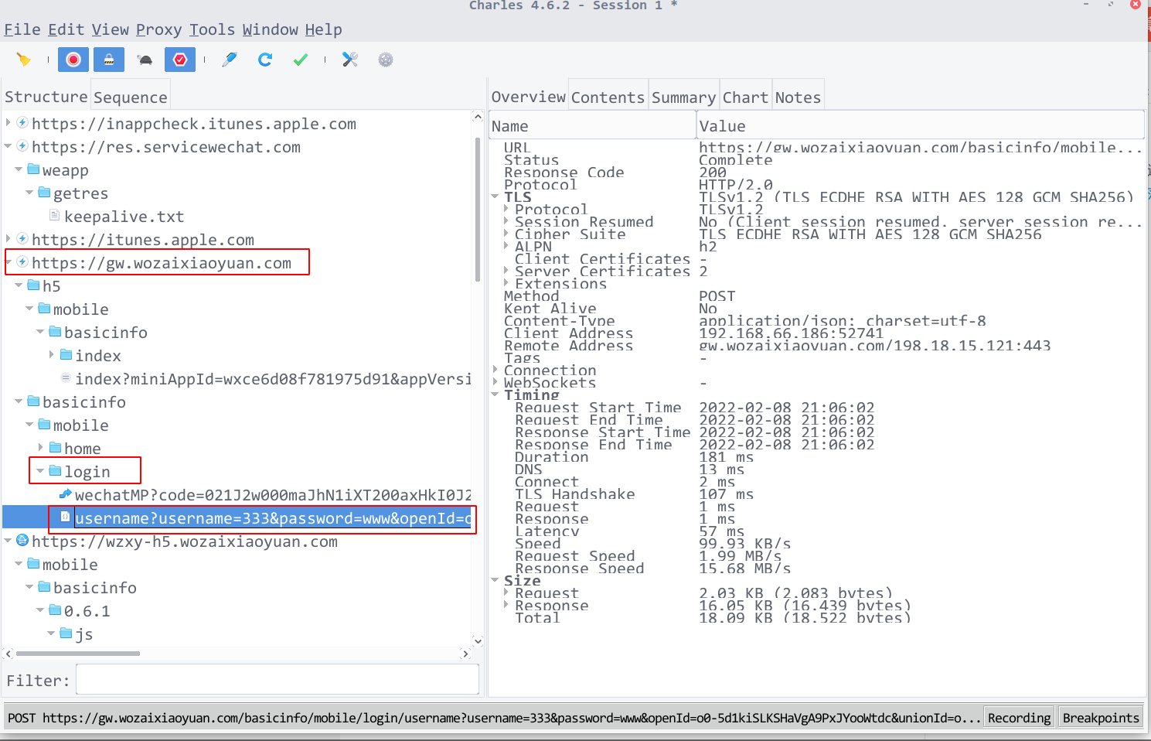Open Tools wrench icon
Image resolution: width=1151 pixels, height=741 pixels.
click(x=350, y=60)
